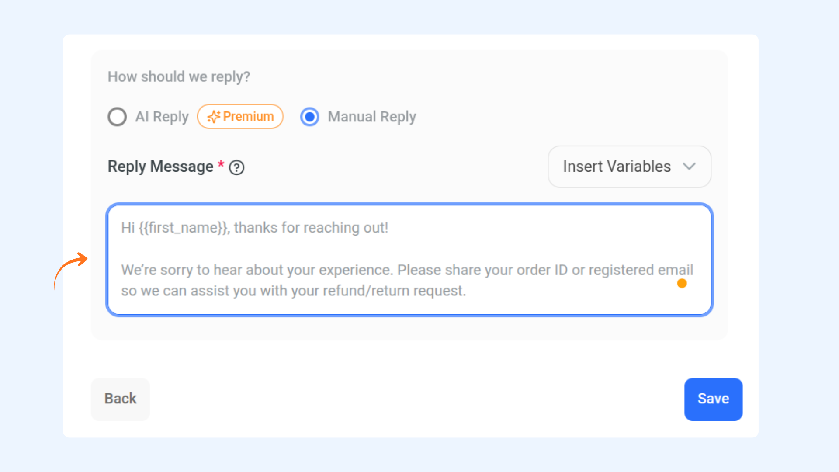Go back with the Back button
The image size is (839, 472).
point(120,399)
